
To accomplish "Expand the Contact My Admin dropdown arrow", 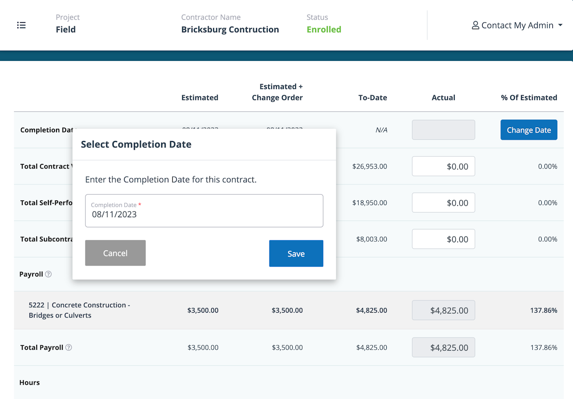I will pyautogui.click(x=560, y=26).
